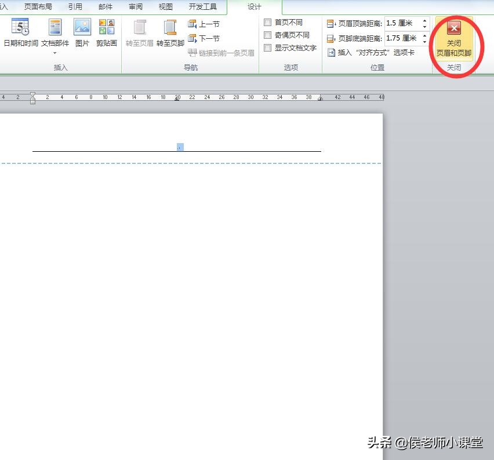This screenshot has height=460, width=494.
Task: Edit header top distance field 1.5 厘米
Action: (x=402, y=23)
